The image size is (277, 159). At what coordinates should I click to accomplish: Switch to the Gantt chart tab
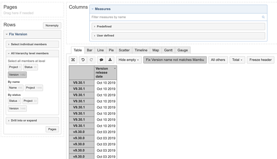[x=168, y=50]
